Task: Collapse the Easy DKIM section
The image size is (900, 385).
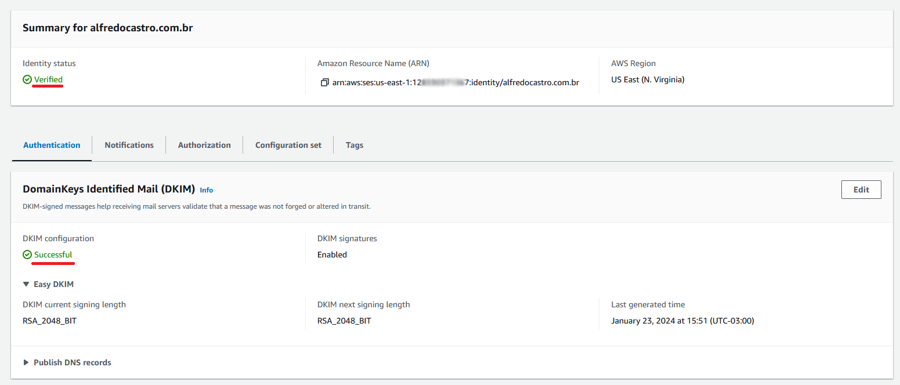Action: (26, 284)
